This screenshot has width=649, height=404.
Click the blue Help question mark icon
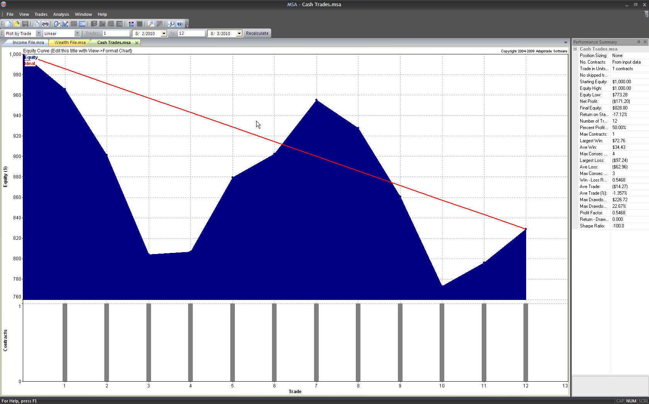pyautogui.click(x=180, y=24)
